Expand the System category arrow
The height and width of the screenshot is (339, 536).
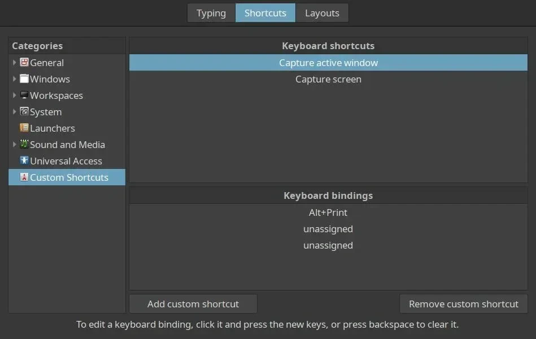[x=14, y=112]
